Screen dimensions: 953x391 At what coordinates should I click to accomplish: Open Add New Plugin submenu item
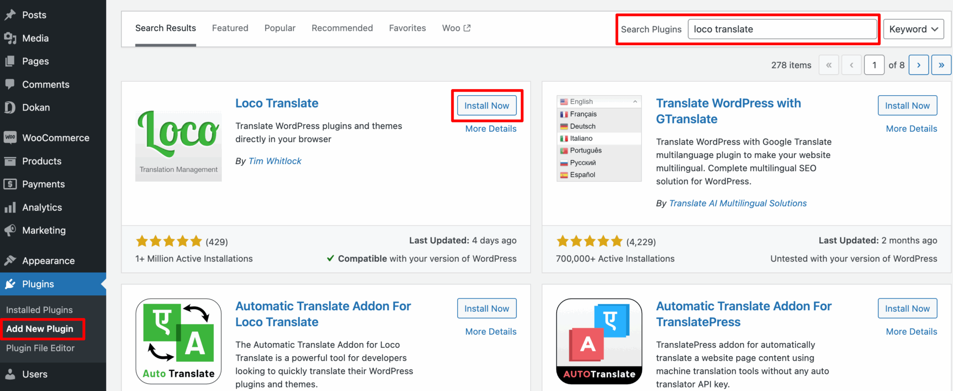[40, 329]
